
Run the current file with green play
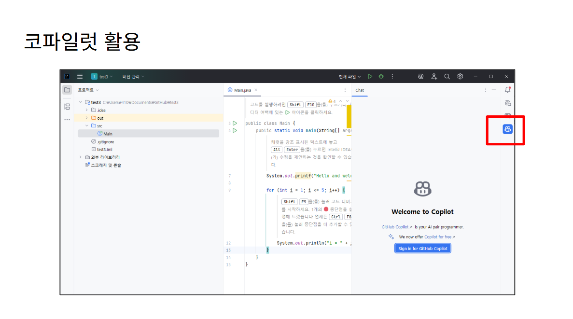(370, 76)
